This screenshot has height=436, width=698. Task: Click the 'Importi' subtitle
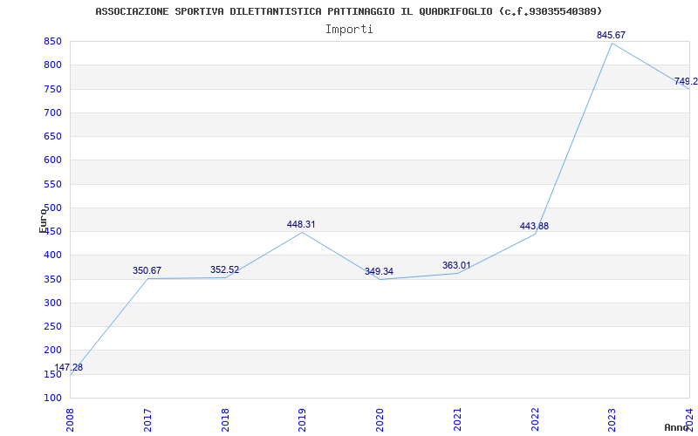tap(349, 30)
